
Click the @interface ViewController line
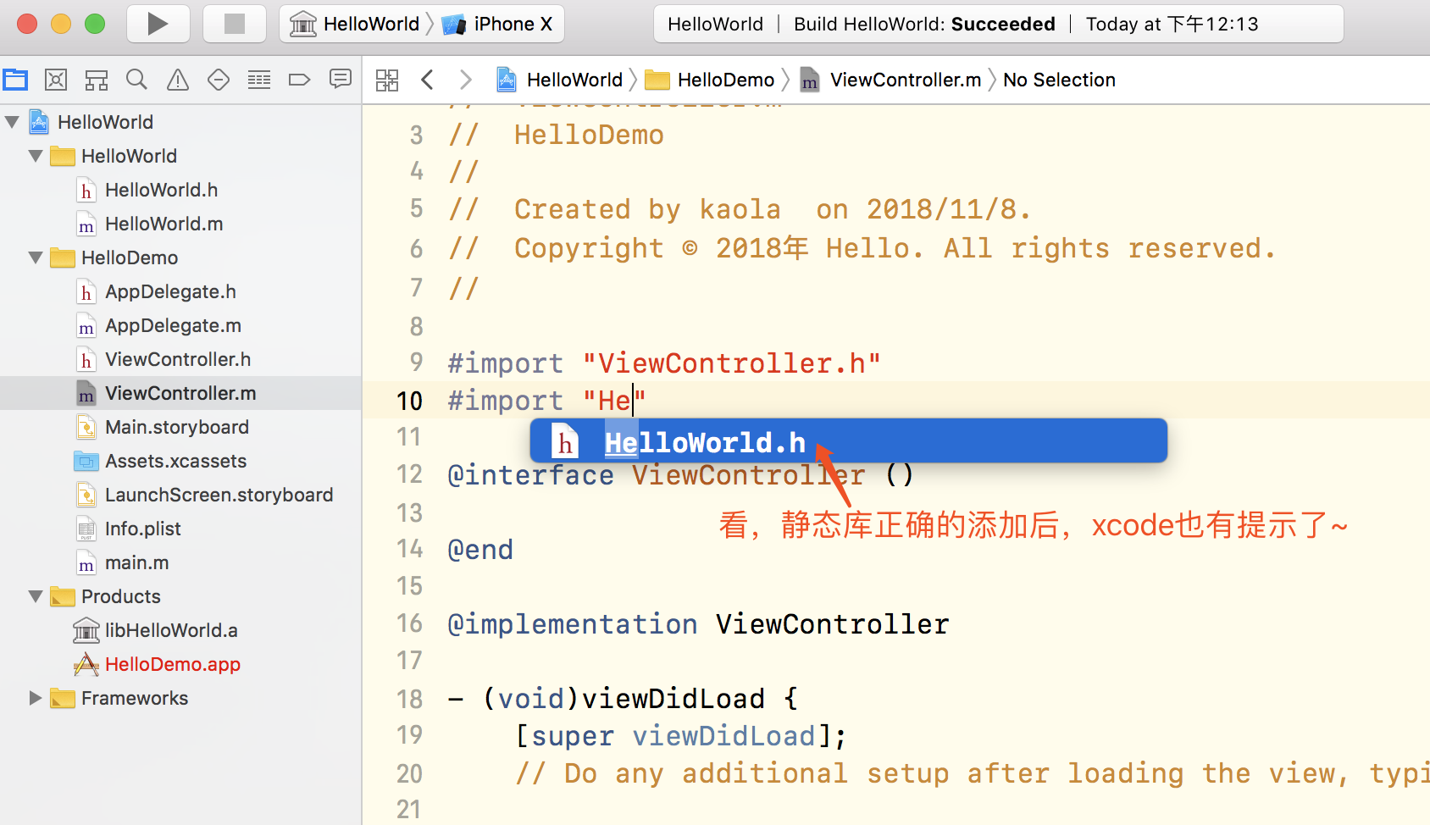tap(680, 475)
